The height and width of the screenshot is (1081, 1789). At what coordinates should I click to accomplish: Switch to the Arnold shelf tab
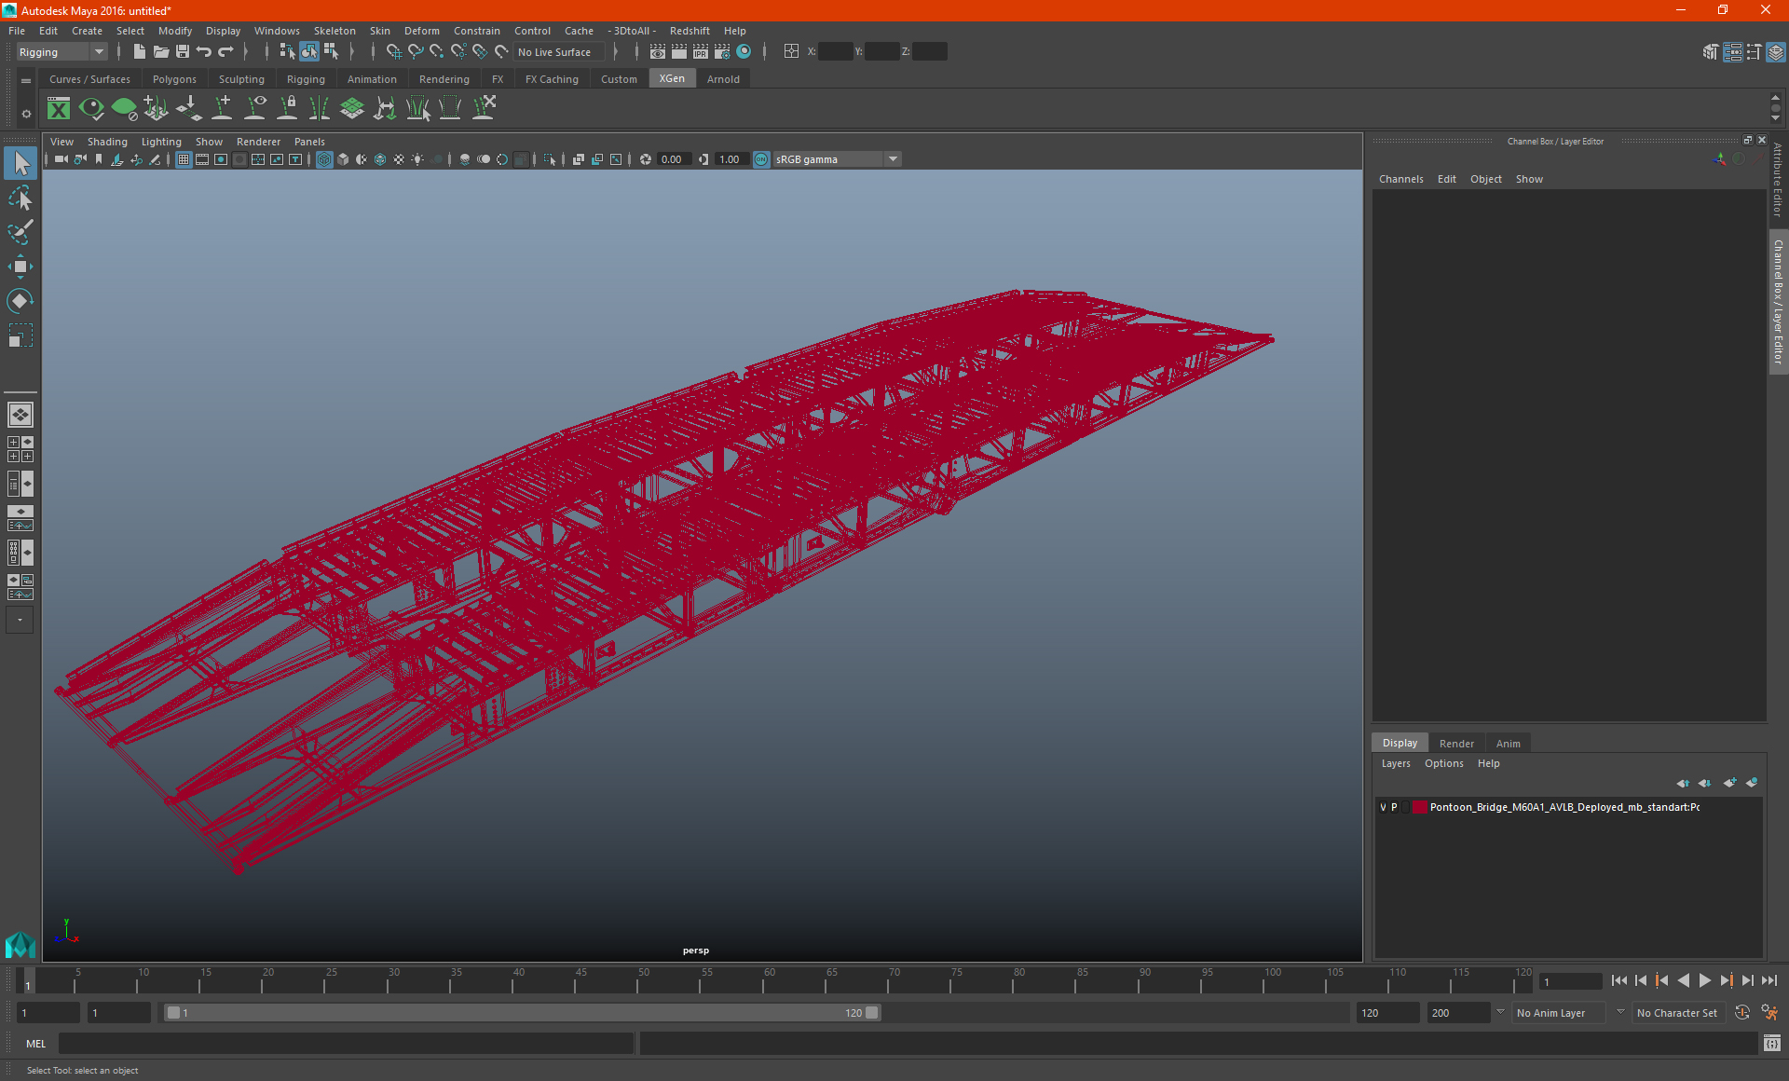pos(723,79)
